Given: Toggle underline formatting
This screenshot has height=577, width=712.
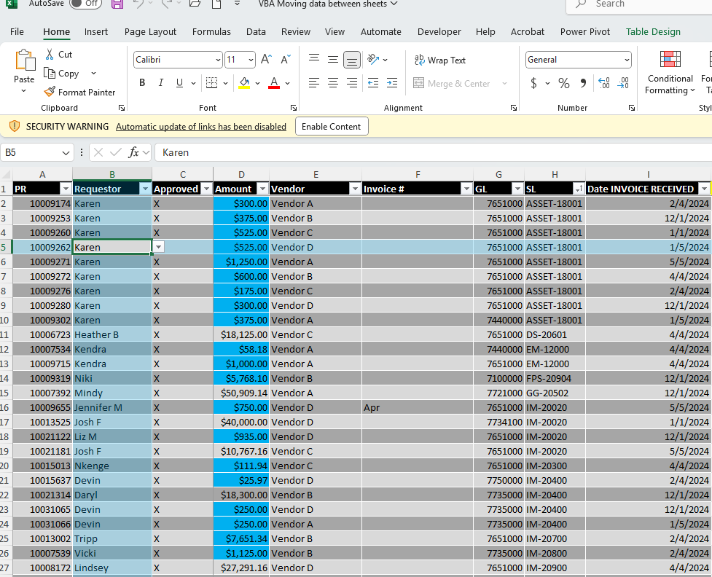Looking at the screenshot, I should coord(180,83).
